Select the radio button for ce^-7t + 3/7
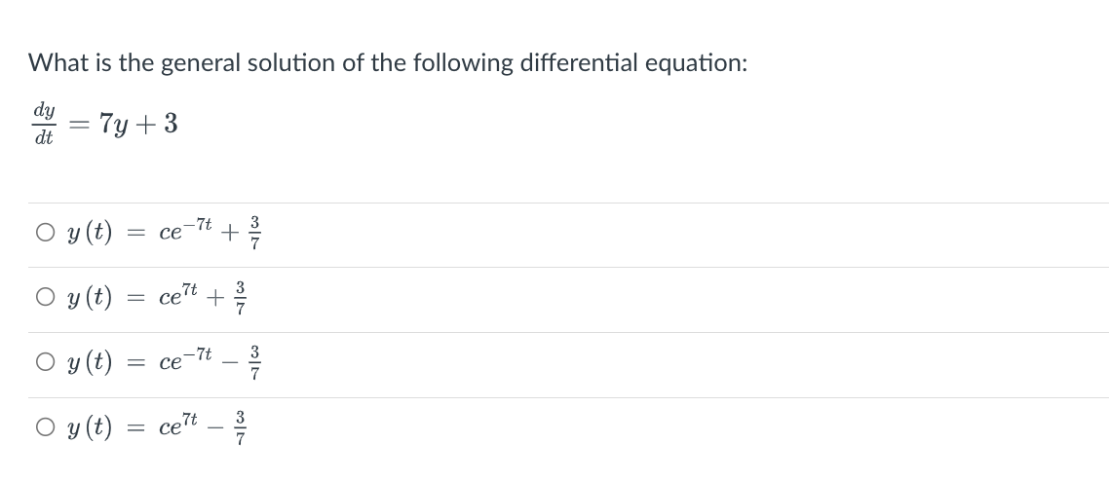 click(x=45, y=233)
